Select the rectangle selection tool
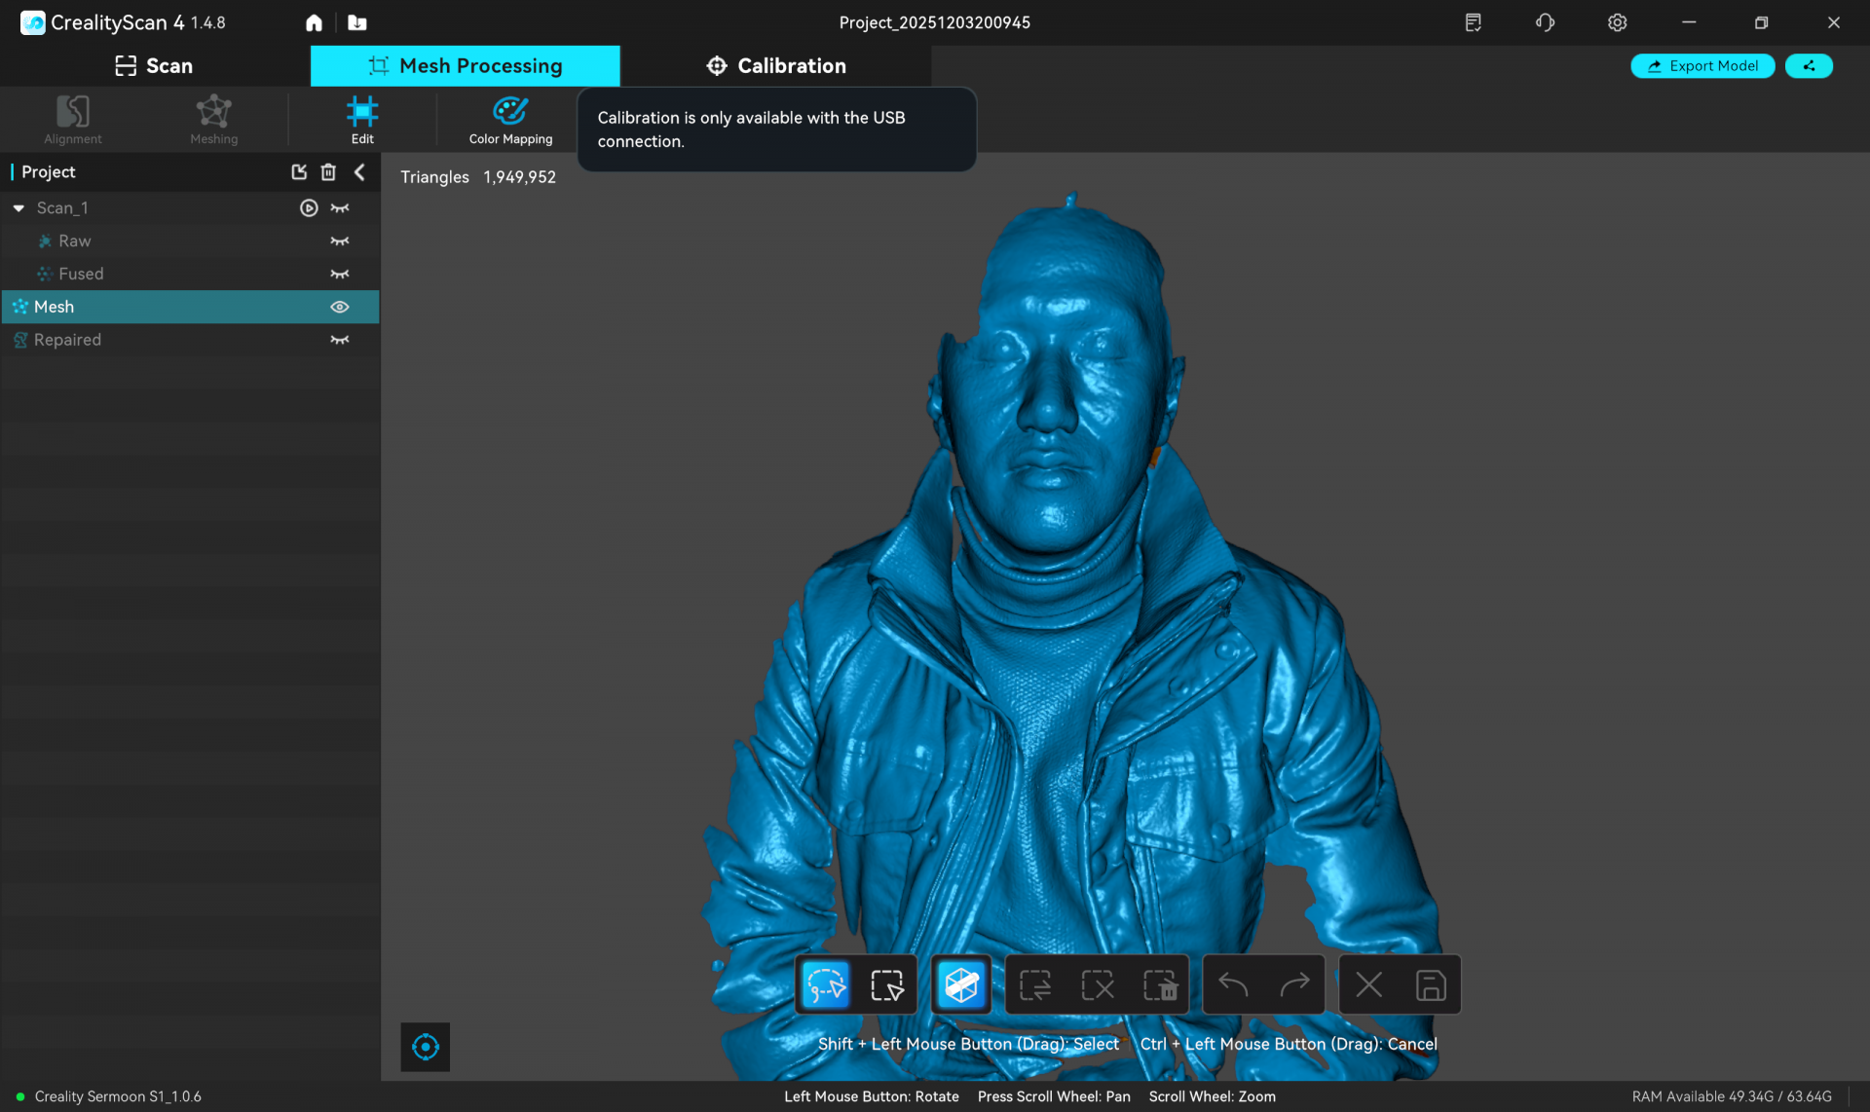 pyautogui.click(x=886, y=985)
